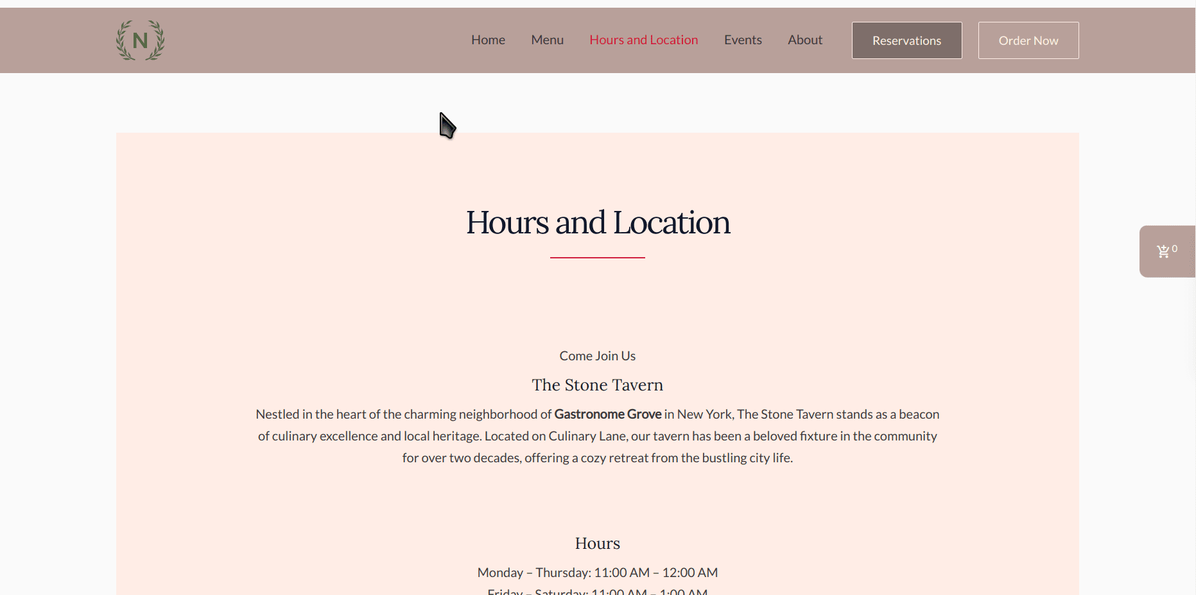Viewport: 1196px width, 595px height.
Task: Click the laurel wreath N logo
Action: click(140, 40)
